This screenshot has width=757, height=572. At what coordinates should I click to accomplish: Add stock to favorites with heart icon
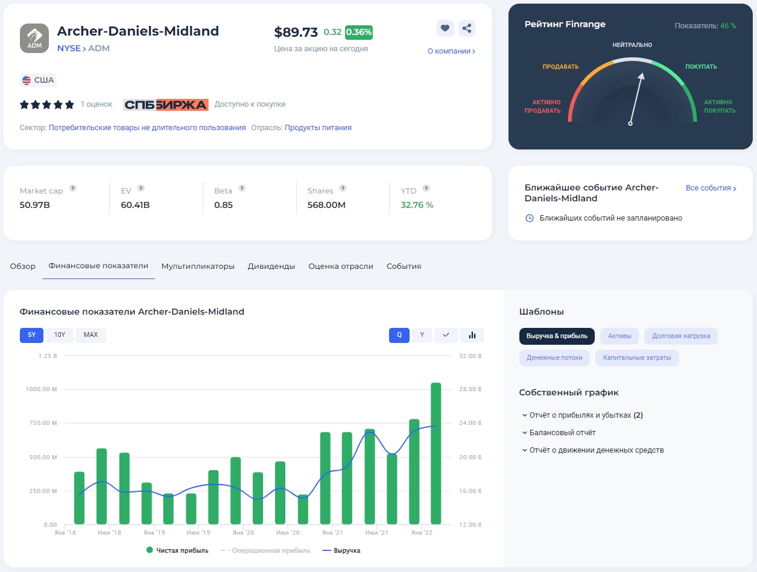coord(445,28)
